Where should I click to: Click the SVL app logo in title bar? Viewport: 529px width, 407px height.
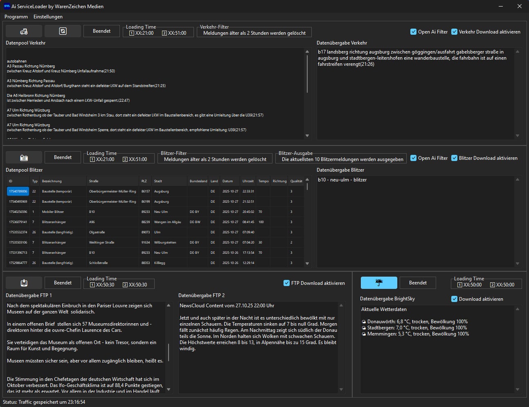click(7, 6)
